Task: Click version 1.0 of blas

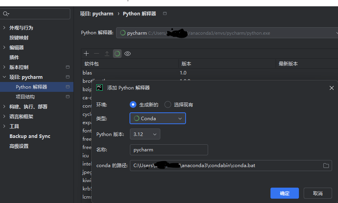Action: 183,73
